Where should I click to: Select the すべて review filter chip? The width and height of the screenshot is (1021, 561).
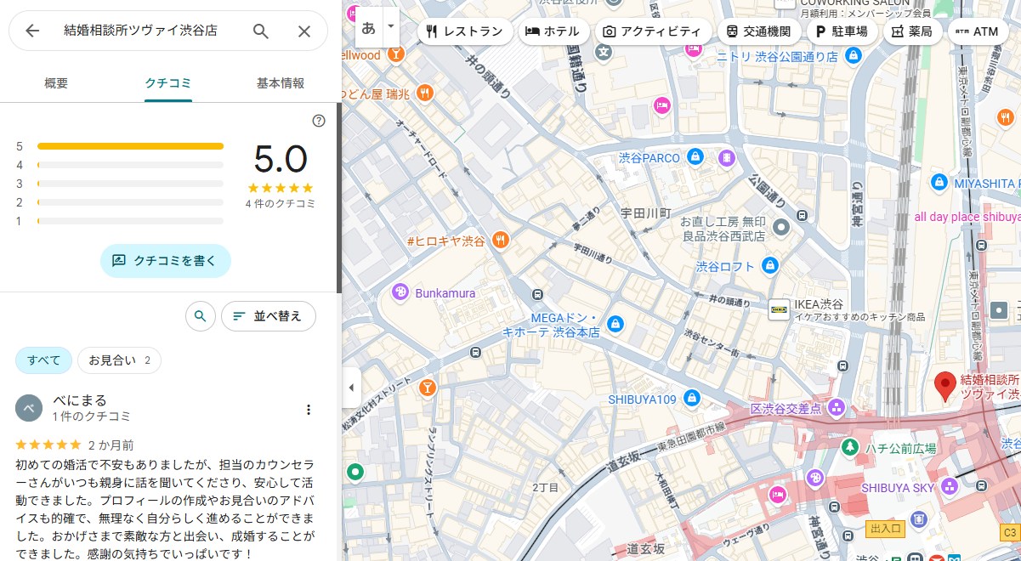pos(43,360)
